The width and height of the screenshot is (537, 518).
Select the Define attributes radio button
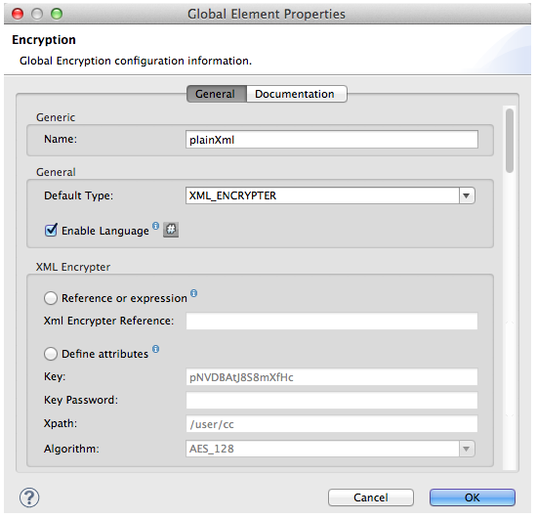[x=51, y=354]
